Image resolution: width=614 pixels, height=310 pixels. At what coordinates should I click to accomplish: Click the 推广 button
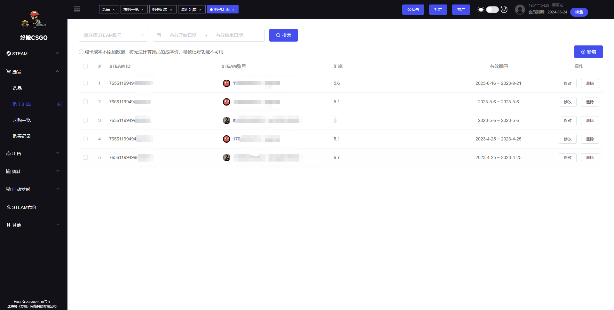tap(461, 10)
